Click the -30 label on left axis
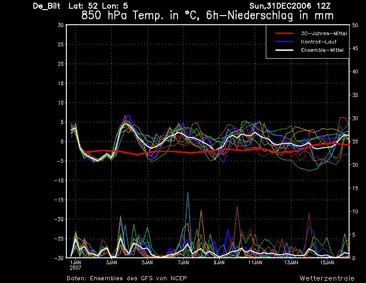 coord(59,258)
